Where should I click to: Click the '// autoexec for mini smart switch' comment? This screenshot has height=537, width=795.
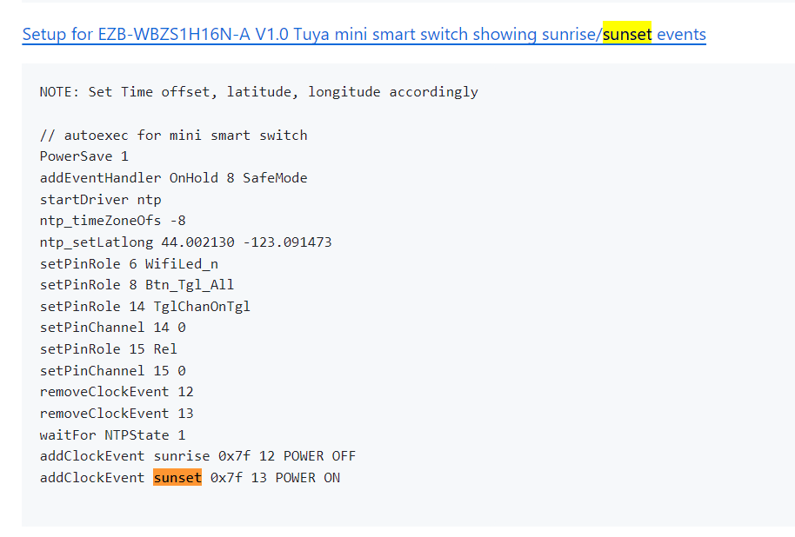click(173, 136)
